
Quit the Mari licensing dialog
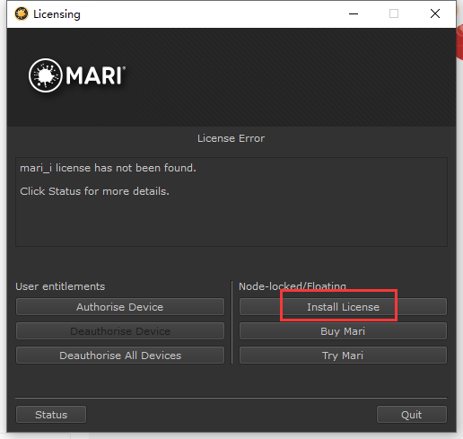tap(412, 415)
